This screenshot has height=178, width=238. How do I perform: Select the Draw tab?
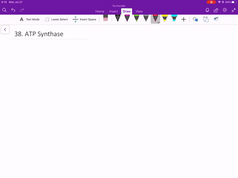pyautogui.click(x=126, y=11)
